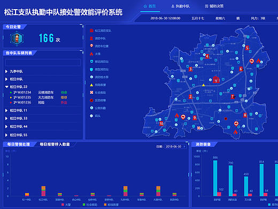Toggle the 公务执勤 legend icon
Viewport: 278px width, 209px height.
click(x=91, y=108)
